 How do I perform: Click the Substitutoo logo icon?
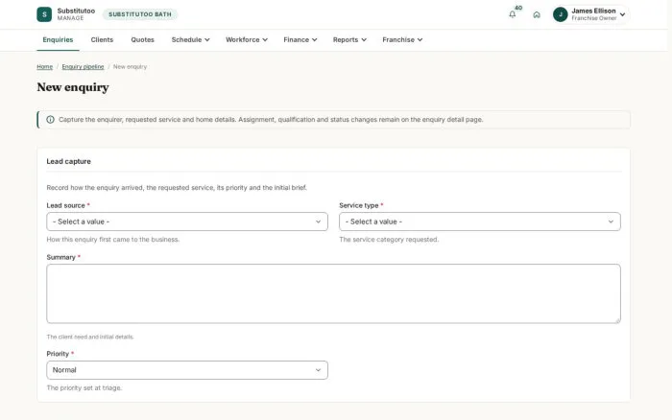coord(44,14)
